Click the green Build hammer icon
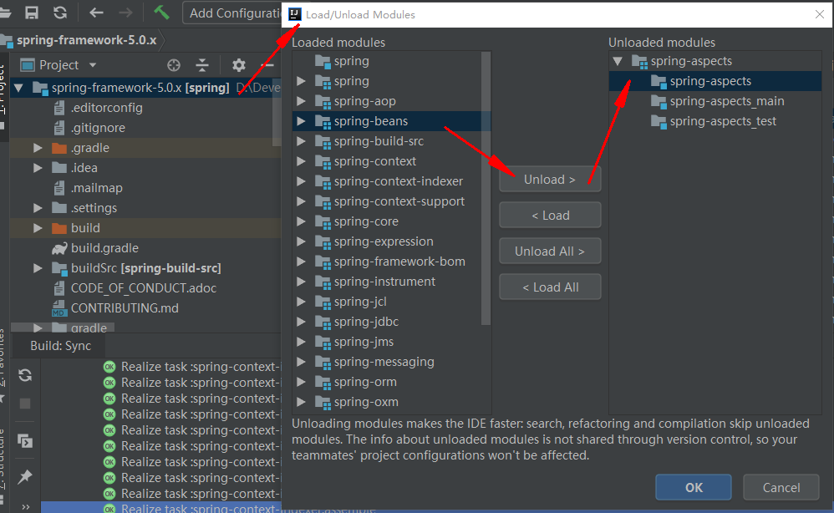834x513 pixels. tap(161, 13)
